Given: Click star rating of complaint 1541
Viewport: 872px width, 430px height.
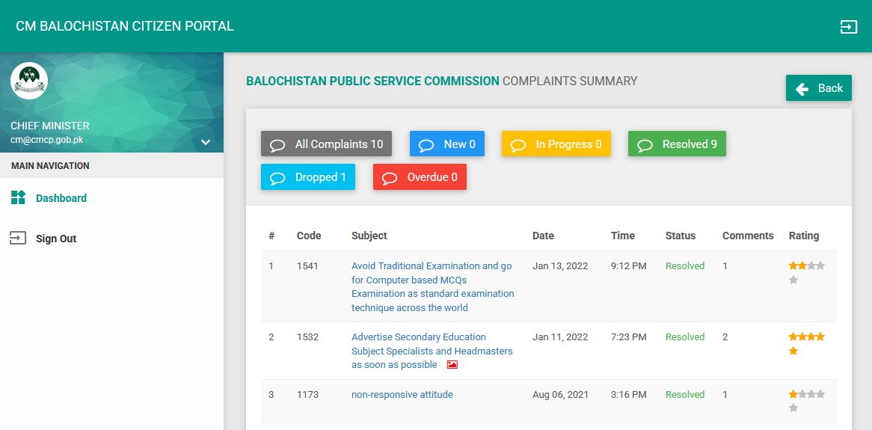Looking at the screenshot, I should [806, 266].
